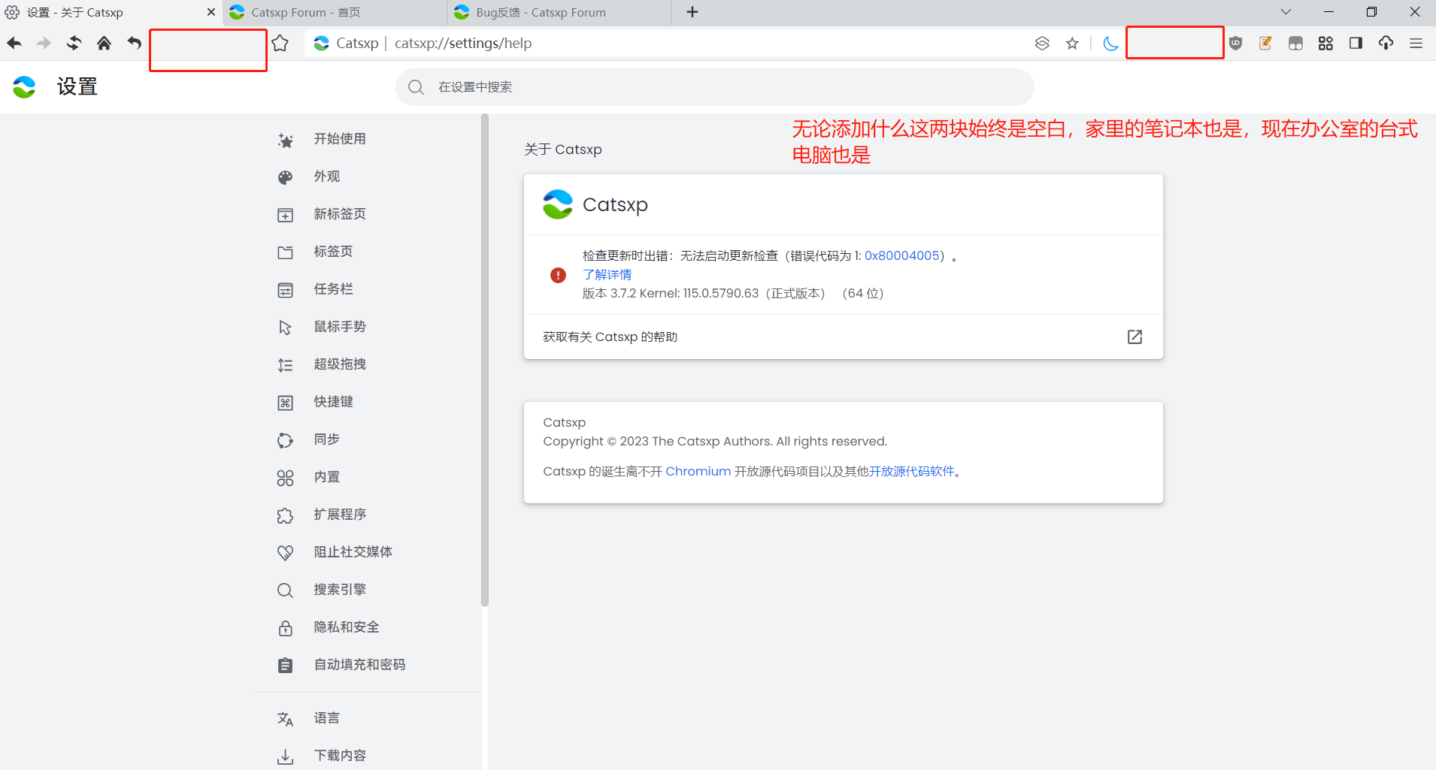
Task: Click the 外观 palette icon
Action: (x=285, y=177)
